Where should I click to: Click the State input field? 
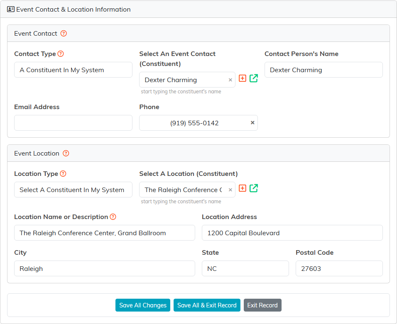[245, 268]
